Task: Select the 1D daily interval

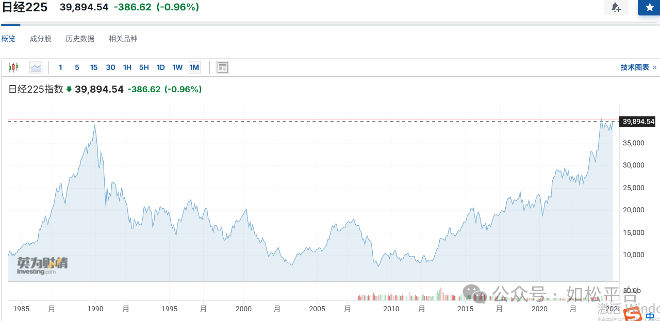Action: 160,67
